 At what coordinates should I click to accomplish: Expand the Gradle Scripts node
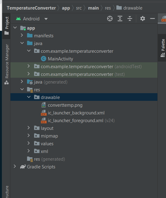(x=15, y=167)
